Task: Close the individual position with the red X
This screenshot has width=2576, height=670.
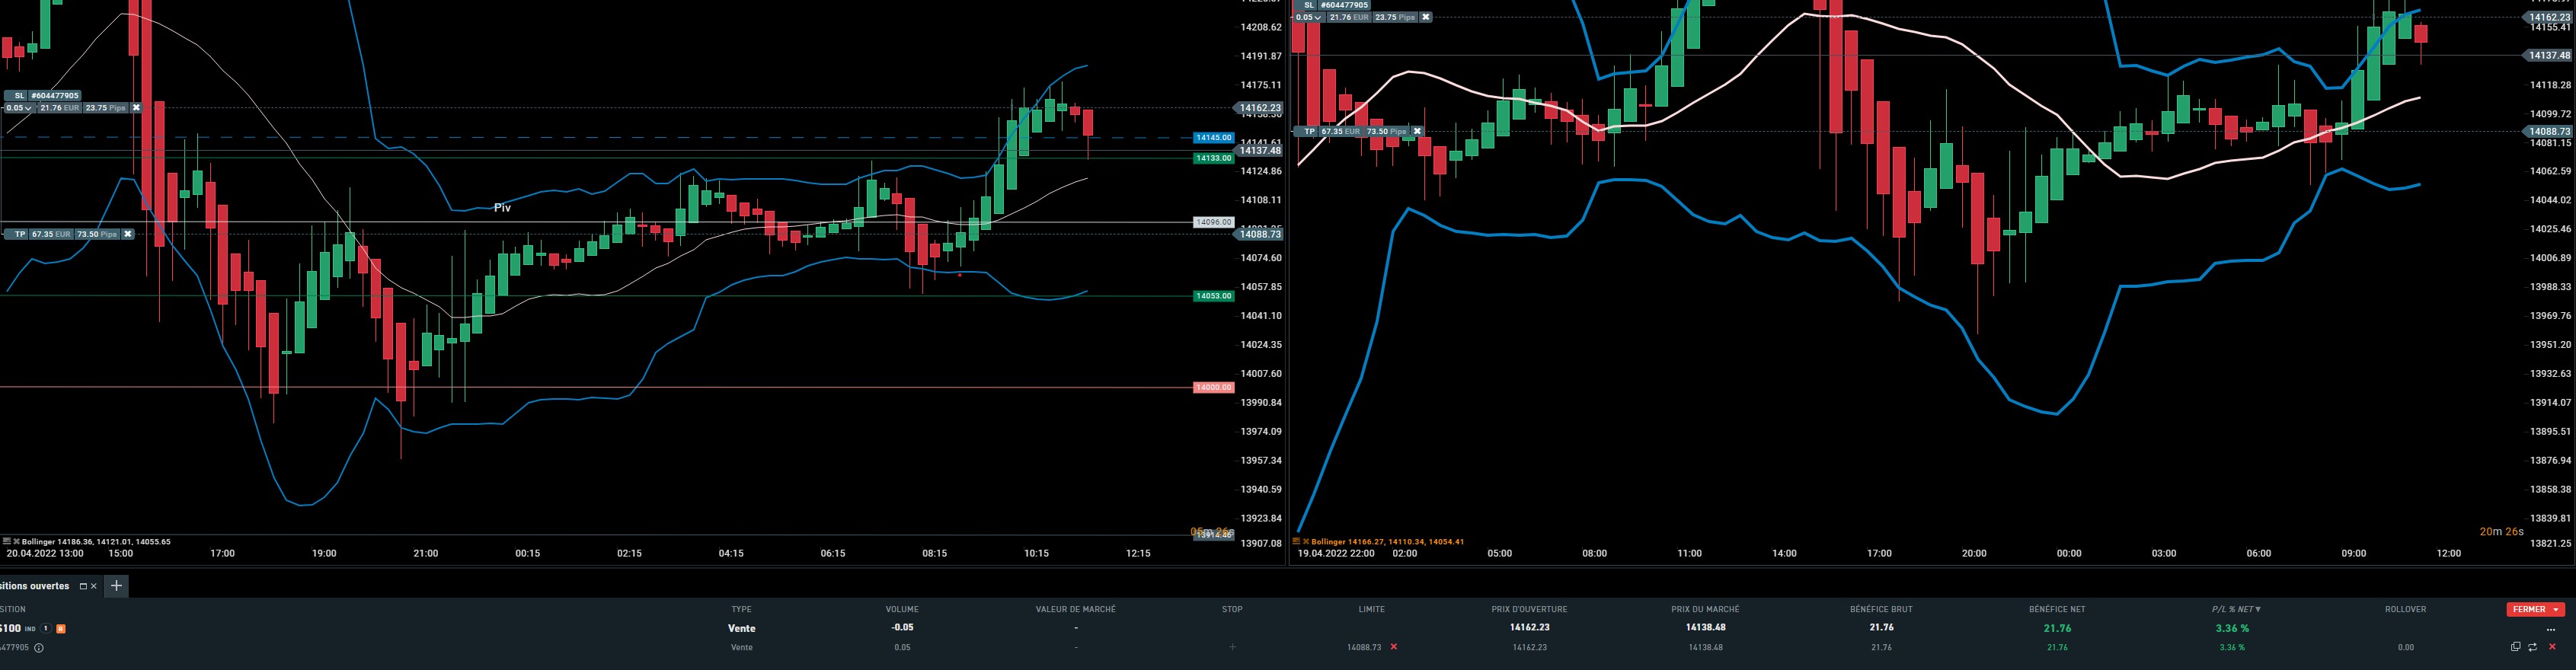Action: point(2552,647)
